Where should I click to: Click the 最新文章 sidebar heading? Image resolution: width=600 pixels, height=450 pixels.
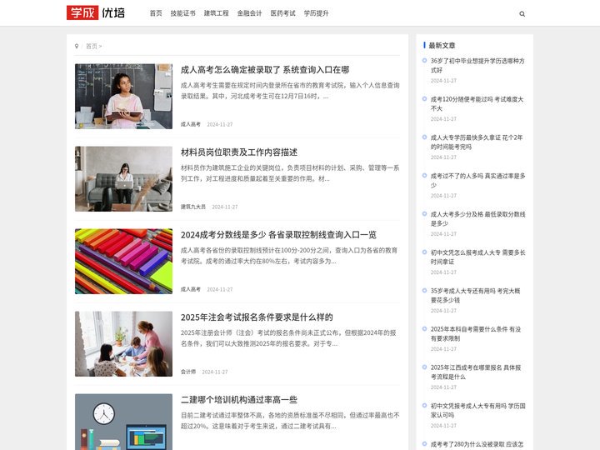[x=442, y=46]
